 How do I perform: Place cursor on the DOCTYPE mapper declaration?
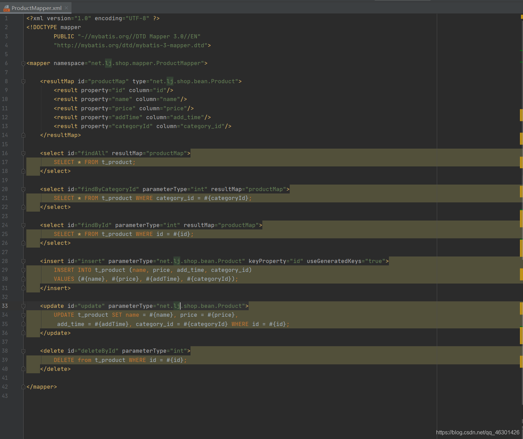coord(54,27)
